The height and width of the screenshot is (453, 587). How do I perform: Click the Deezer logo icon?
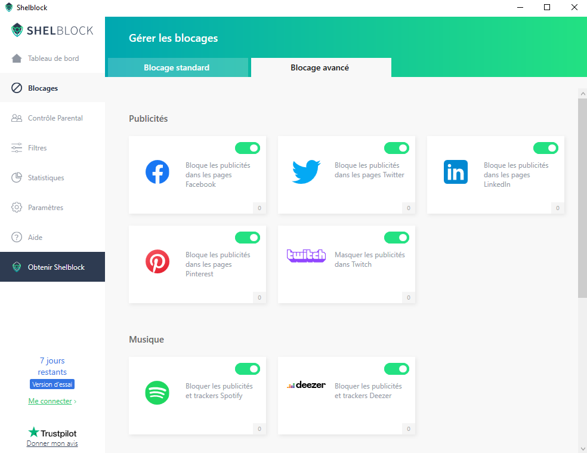(x=306, y=385)
